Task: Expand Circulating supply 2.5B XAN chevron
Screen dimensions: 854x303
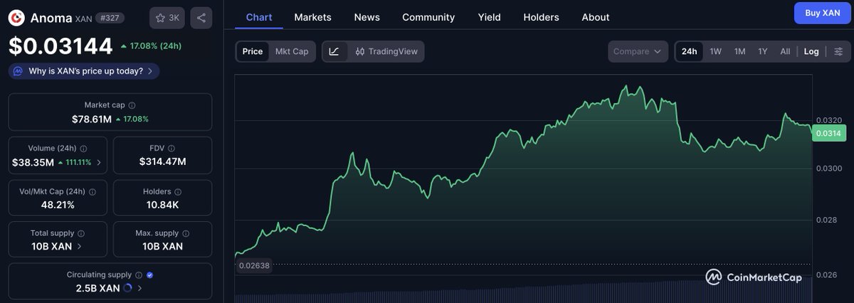Action: [x=139, y=288]
